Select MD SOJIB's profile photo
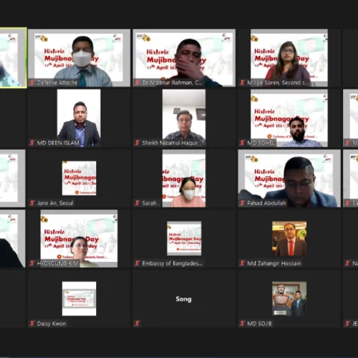358x358 pixels. [x=289, y=298]
